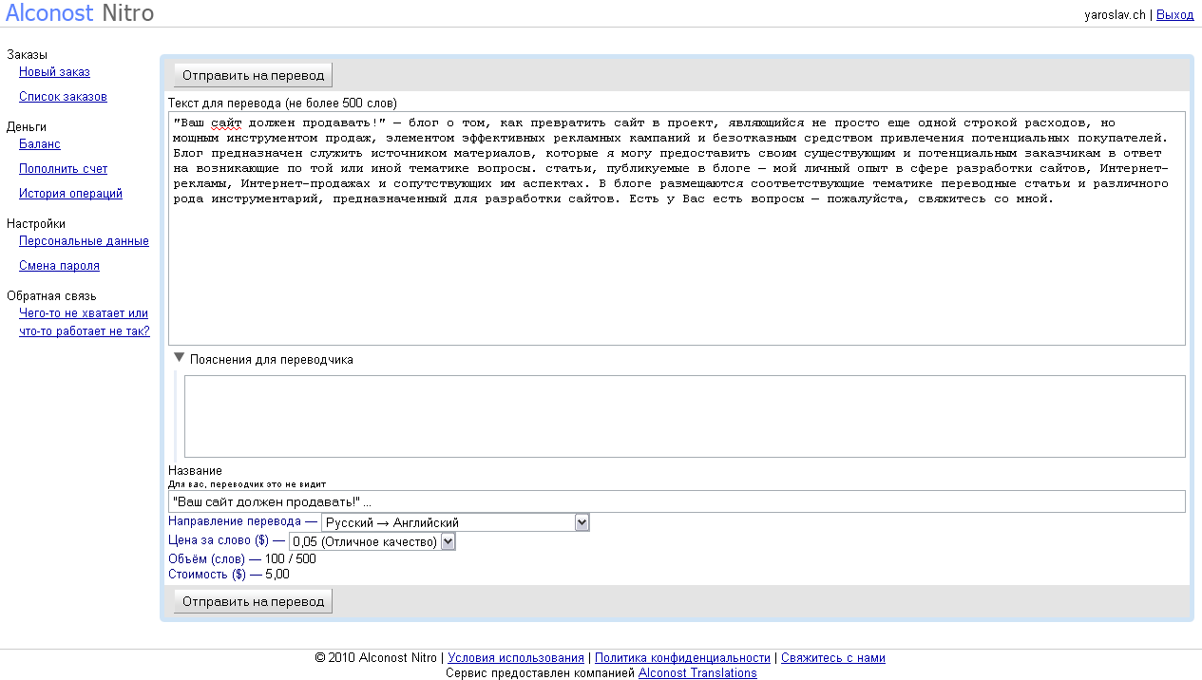Open the feedback link 'Чего-то не хватает'
Viewport: 1202px width, 680px height.
(84, 313)
